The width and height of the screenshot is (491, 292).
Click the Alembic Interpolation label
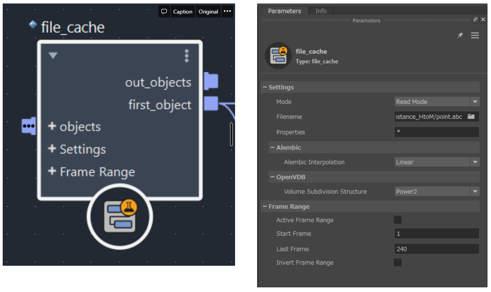(x=314, y=162)
